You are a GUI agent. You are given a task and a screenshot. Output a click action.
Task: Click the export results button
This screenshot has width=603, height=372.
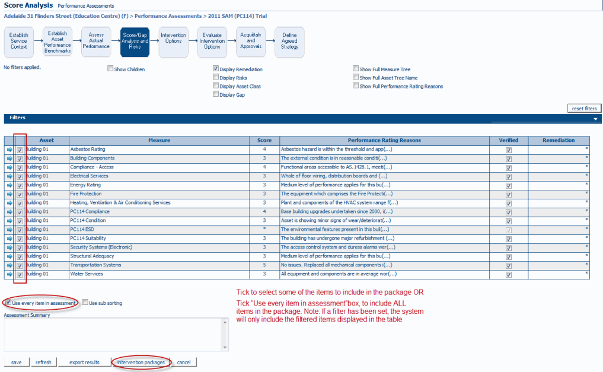(84, 362)
